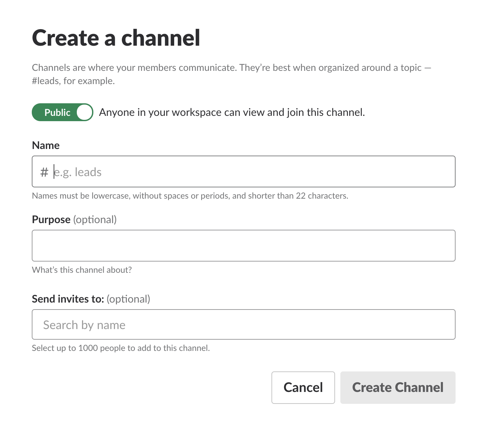This screenshot has width=488, height=433.
Task: Click the "Anyone in your workspace" description
Action: pyautogui.click(x=232, y=112)
